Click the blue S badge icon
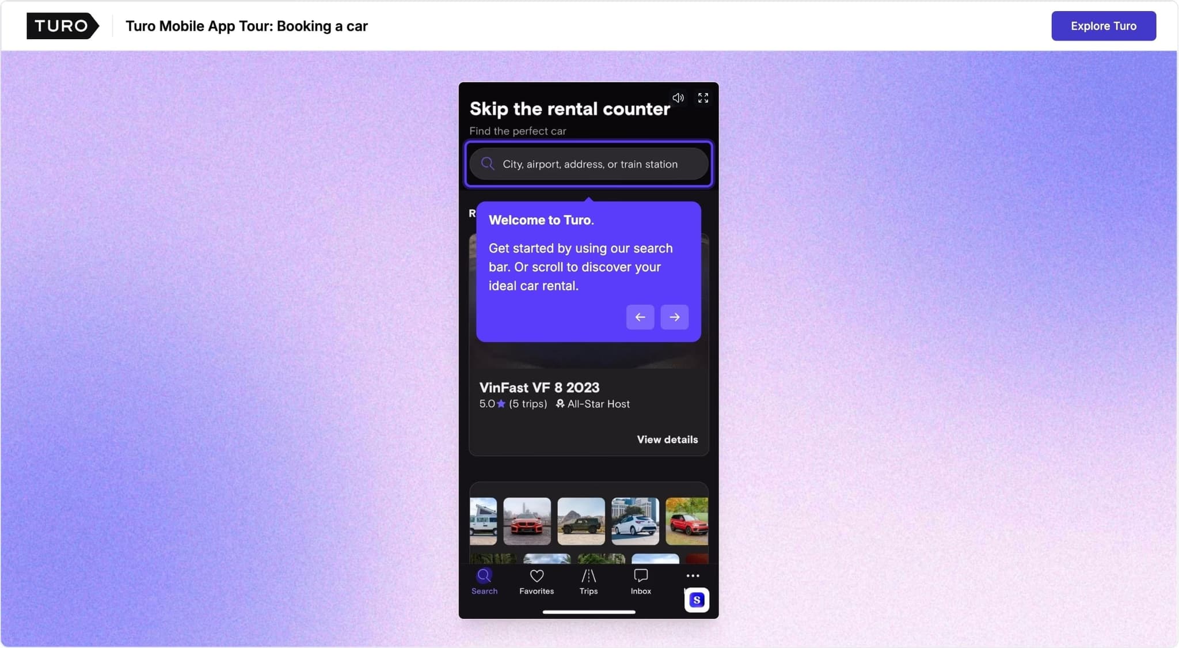The image size is (1179, 648). pos(697,600)
